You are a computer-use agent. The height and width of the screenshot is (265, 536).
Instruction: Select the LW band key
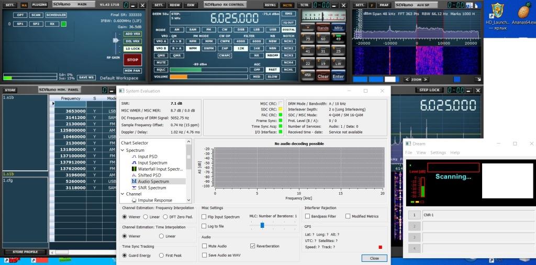pyautogui.click(x=339, y=62)
